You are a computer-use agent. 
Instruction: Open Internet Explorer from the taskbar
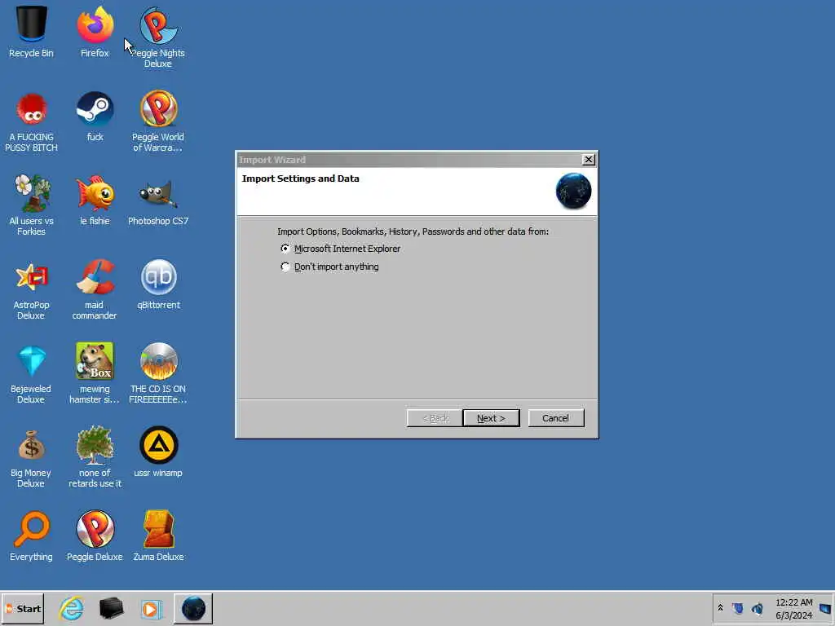point(71,608)
